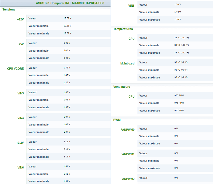Viewport: 213px width, 184px height.
Task: Select the +12V Valeur minimale row
Action: coord(68,26)
